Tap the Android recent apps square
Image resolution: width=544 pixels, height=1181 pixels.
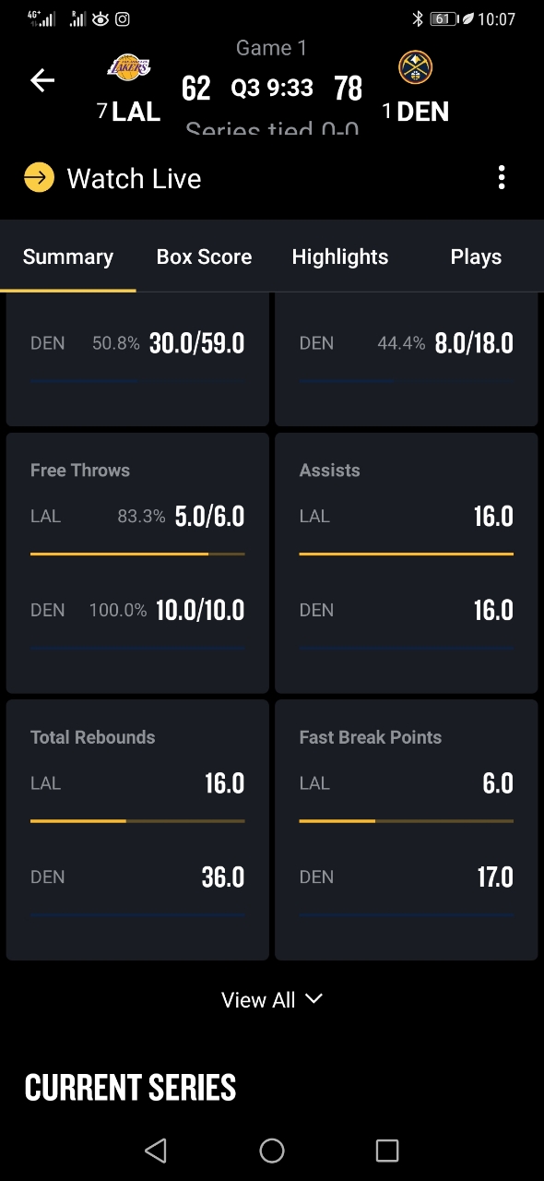coord(387,1150)
